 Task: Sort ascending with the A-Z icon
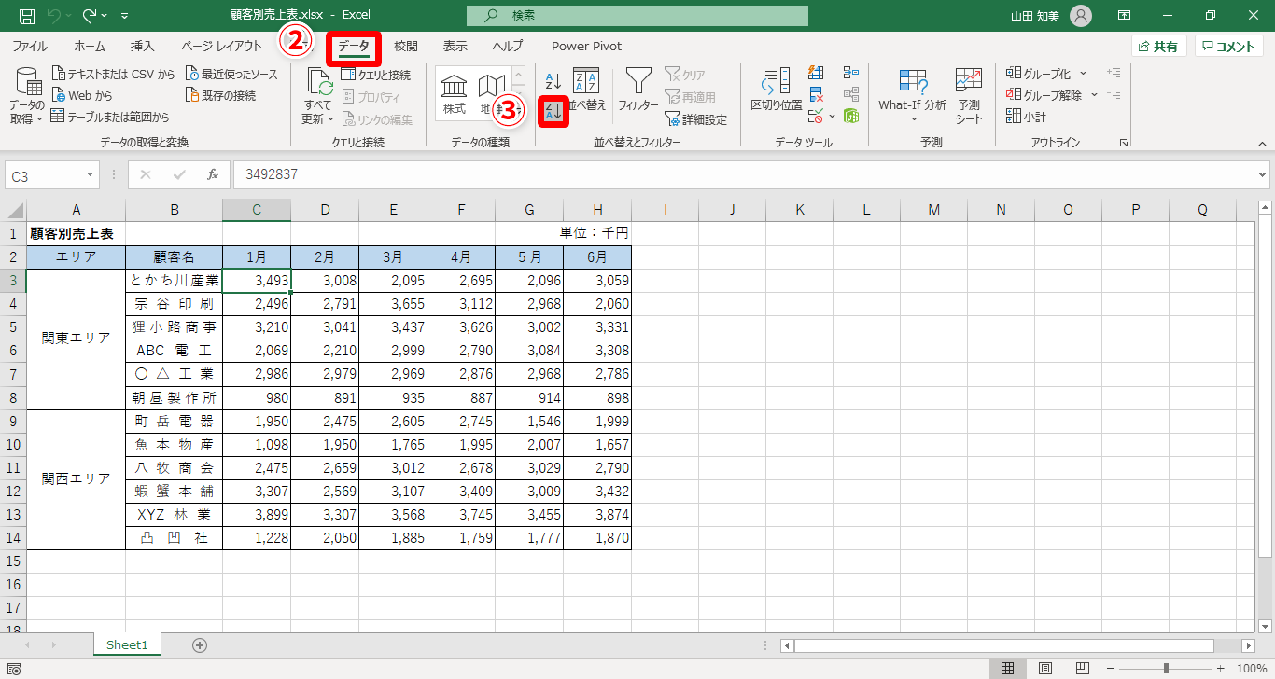point(553,81)
